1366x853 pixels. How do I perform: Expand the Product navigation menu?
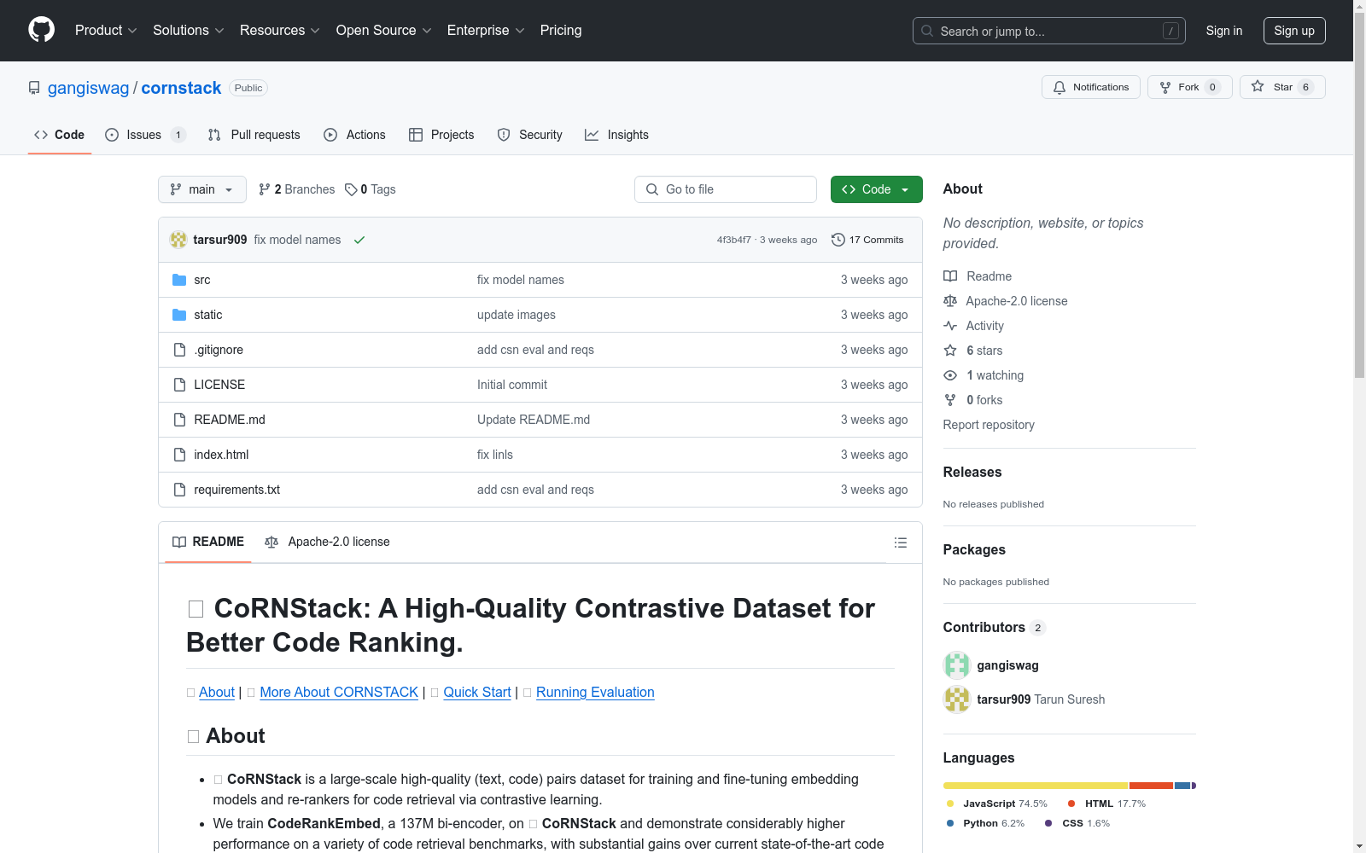pos(106,30)
